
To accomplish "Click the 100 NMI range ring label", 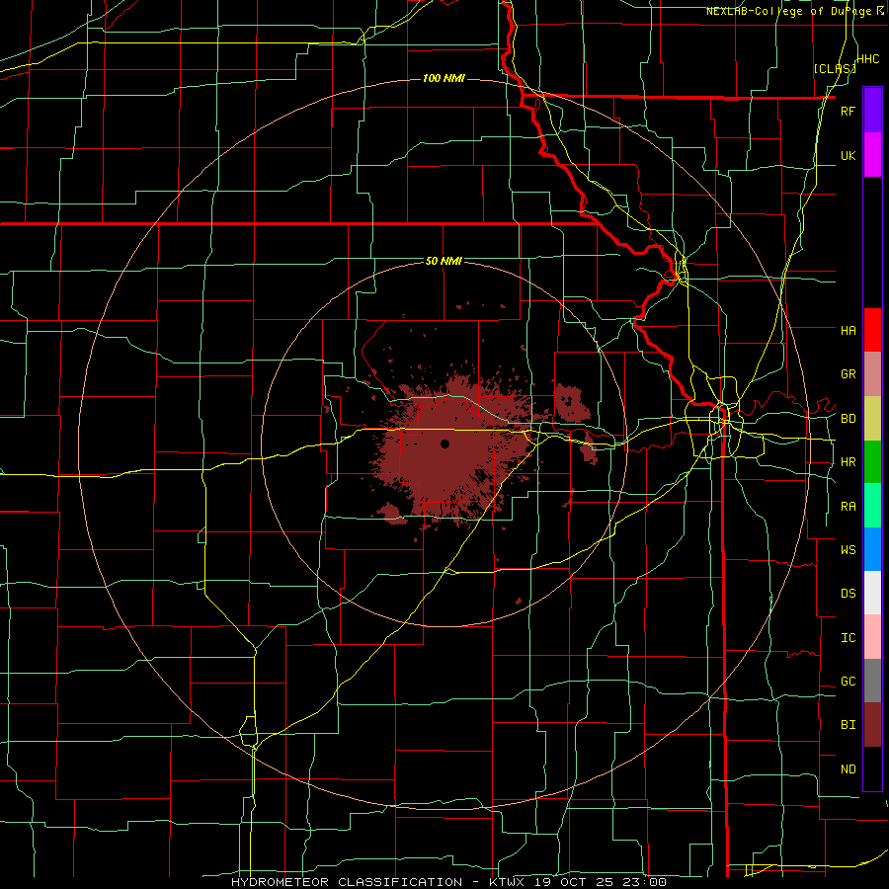I will (444, 78).
